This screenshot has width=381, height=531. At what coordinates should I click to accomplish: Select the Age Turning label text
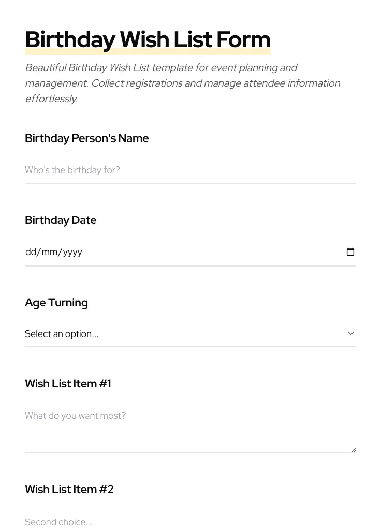pos(56,303)
